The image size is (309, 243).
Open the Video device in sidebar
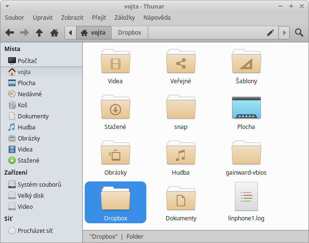(x=41, y=206)
